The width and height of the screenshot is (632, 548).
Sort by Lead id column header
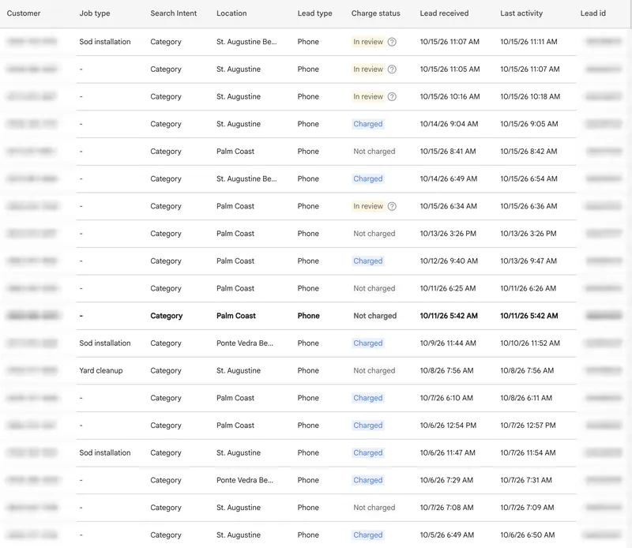(x=593, y=13)
